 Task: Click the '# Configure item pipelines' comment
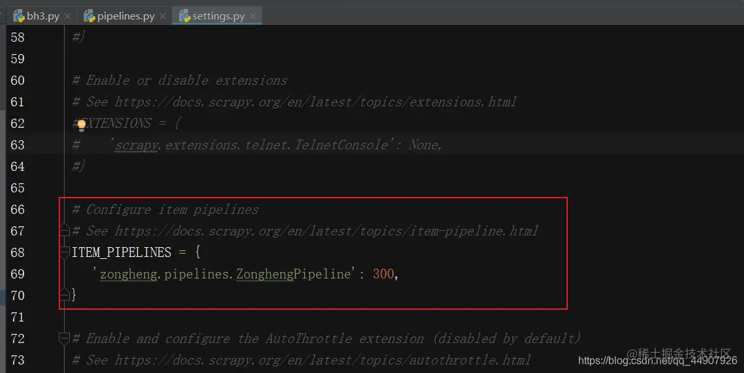tap(165, 209)
